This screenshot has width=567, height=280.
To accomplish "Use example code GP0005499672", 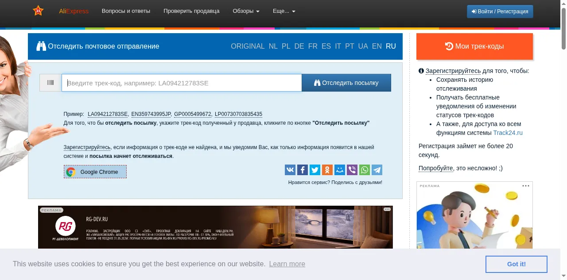I will point(193,114).
